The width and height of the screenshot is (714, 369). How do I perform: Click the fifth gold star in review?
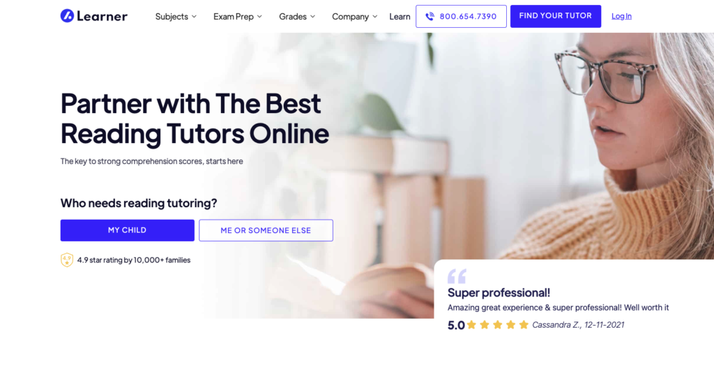coord(524,325)
